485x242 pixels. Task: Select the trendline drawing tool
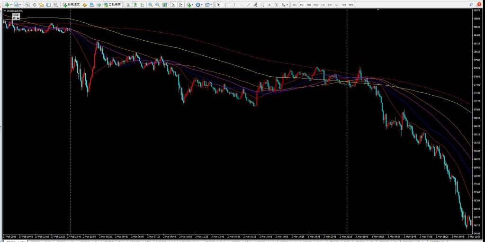(x=249, y=5)
